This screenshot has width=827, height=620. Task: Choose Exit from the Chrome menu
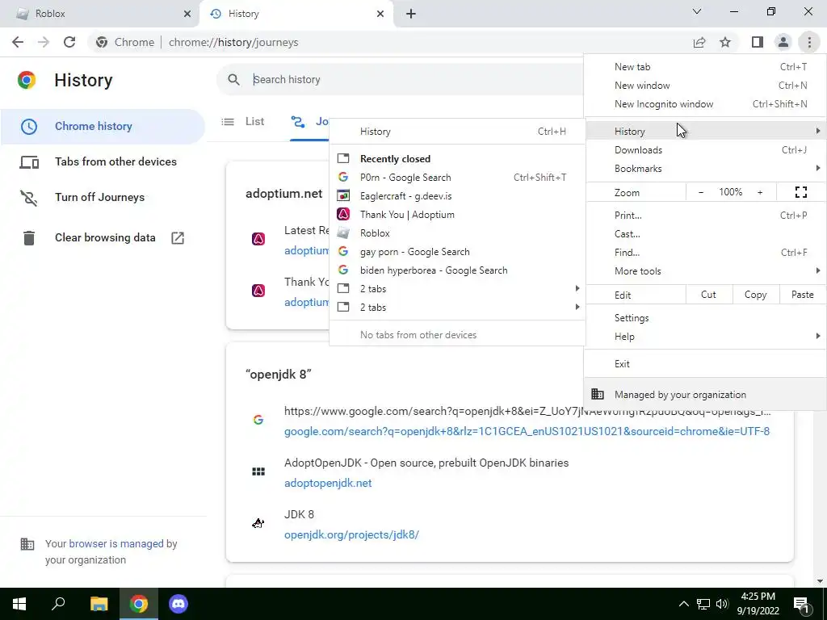click(x=705, y=364)
